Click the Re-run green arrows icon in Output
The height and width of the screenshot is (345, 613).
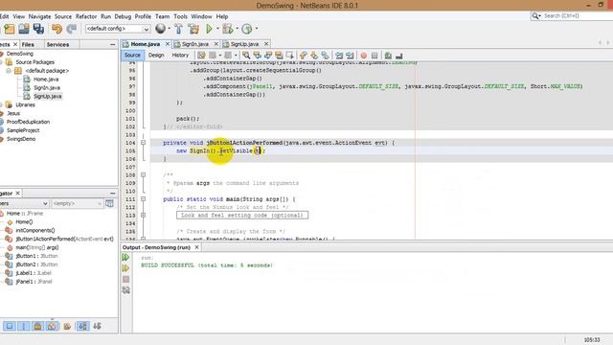125,258
